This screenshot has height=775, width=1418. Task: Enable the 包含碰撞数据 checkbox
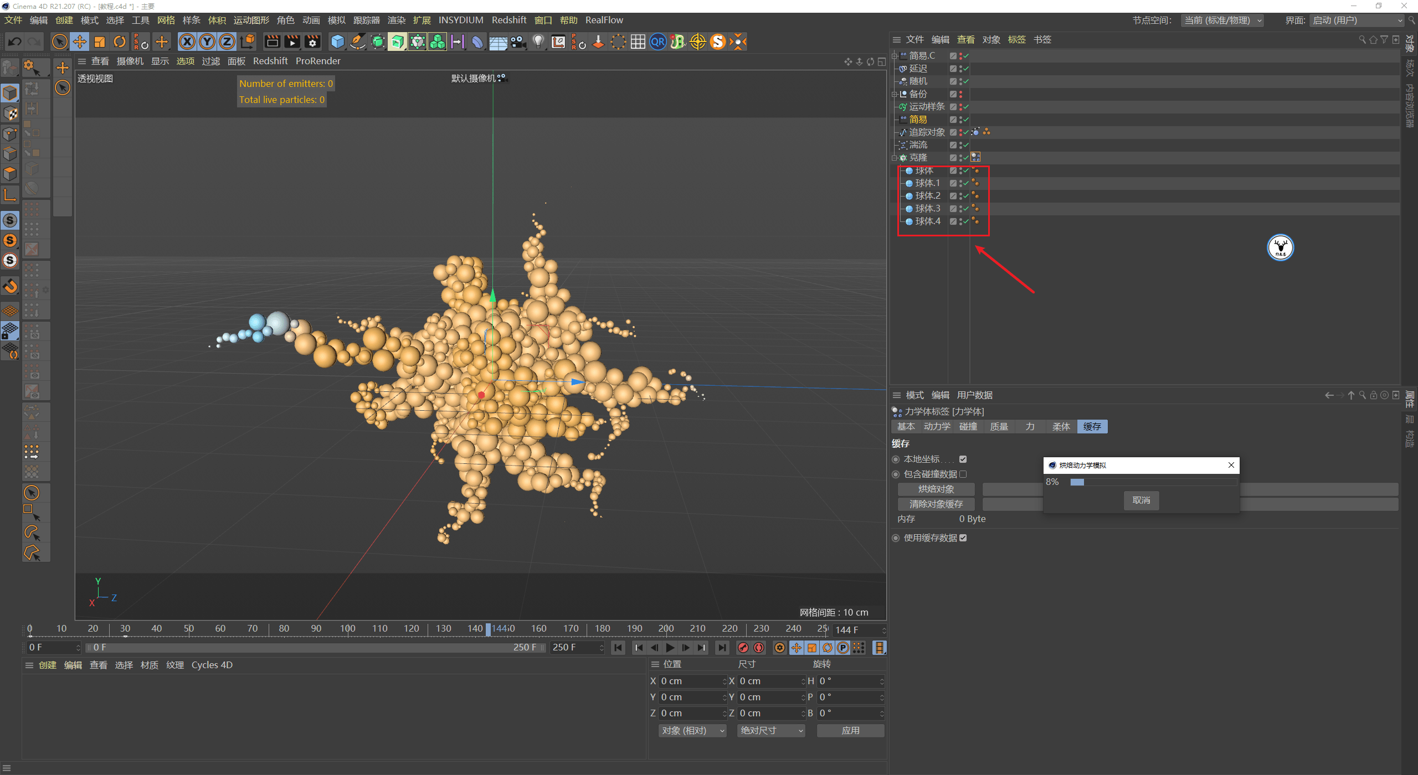(x=964, y=474)
